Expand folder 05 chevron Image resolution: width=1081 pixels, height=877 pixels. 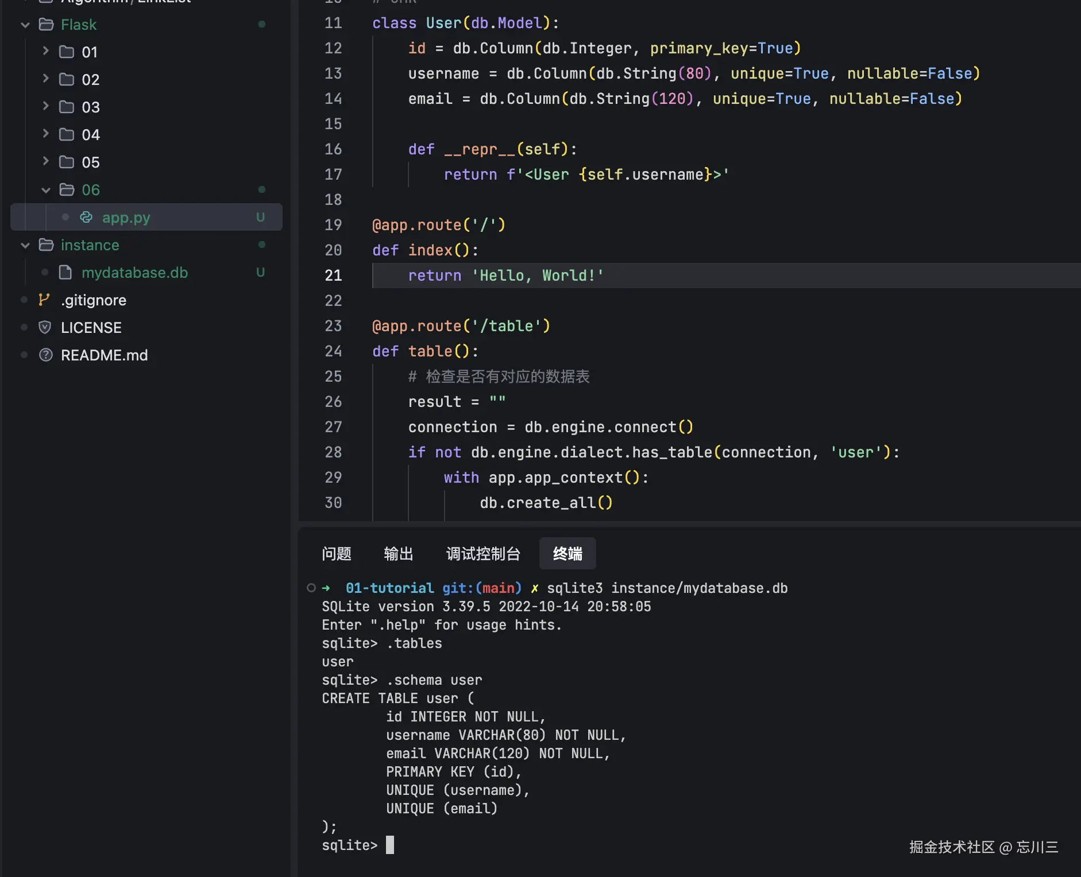point(46,161)
